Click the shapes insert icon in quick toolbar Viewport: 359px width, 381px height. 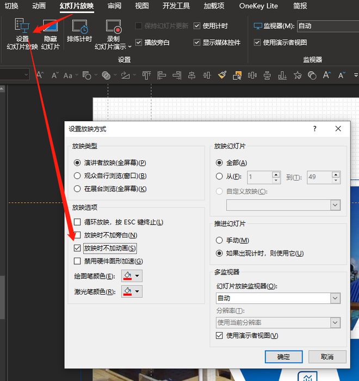86,76
